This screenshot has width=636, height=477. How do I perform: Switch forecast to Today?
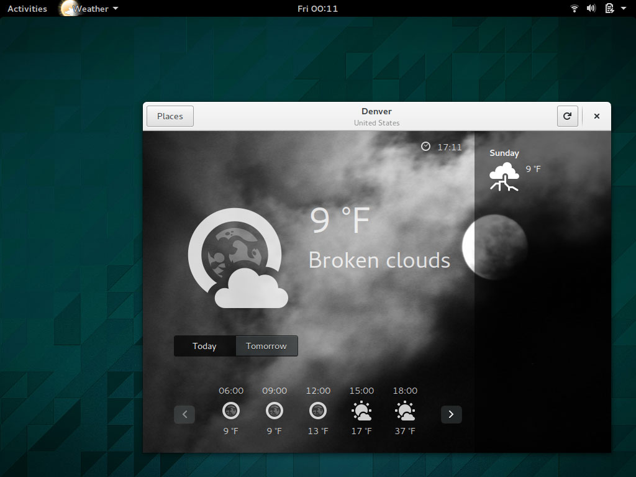(204, 346)
